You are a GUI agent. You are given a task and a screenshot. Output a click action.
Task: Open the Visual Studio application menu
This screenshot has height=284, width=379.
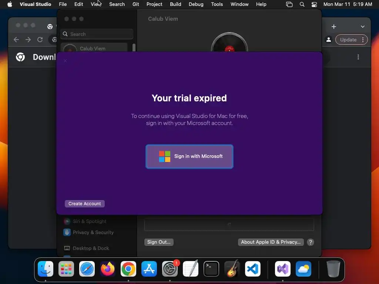click(x=35, y=4)
